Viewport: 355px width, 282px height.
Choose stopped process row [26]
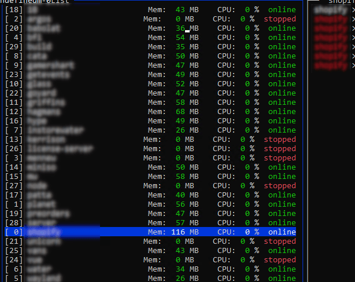click(150, 149)
